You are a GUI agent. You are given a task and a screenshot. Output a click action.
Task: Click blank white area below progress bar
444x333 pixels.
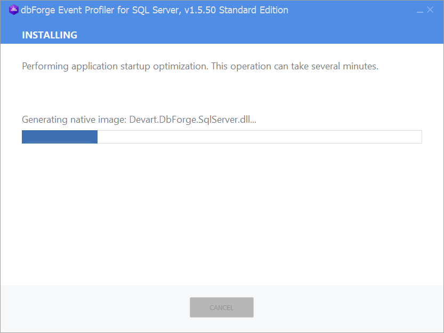click(222, 212)
